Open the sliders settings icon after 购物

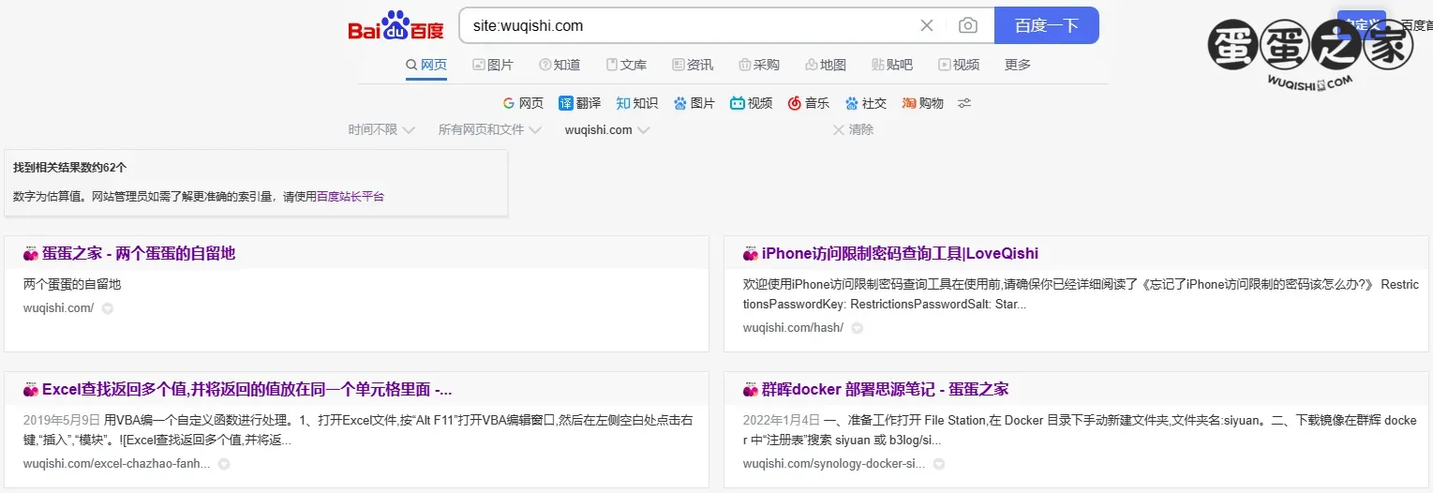click(964, 103)
